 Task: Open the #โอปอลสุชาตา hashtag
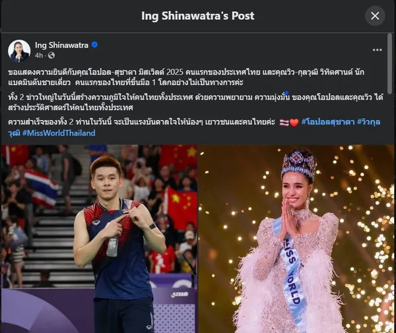pyautogui.click(x=328, y=122)
